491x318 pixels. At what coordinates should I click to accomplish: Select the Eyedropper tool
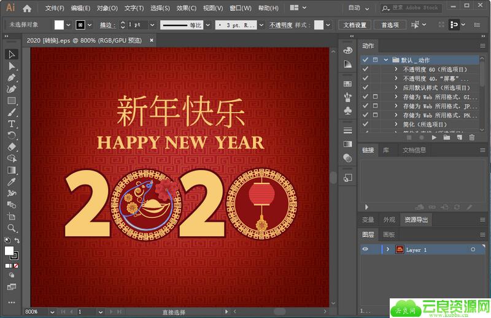pos(12,182)
